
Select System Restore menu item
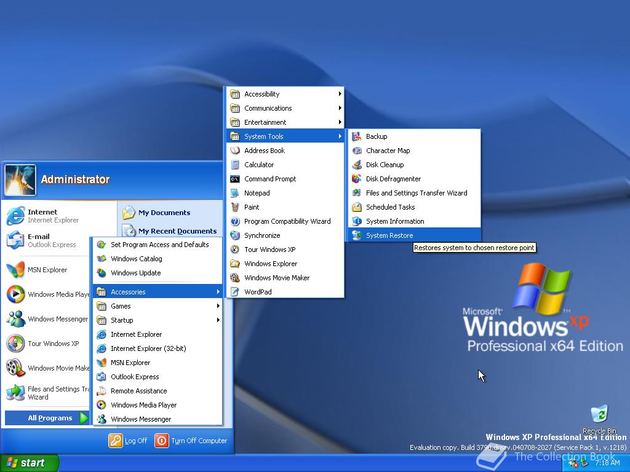point(389,235)
